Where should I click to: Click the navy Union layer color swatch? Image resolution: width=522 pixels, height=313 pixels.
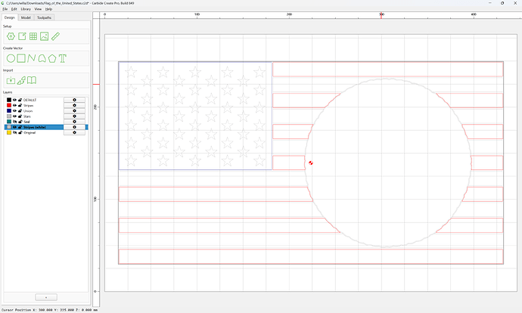[x=9, y=111]
